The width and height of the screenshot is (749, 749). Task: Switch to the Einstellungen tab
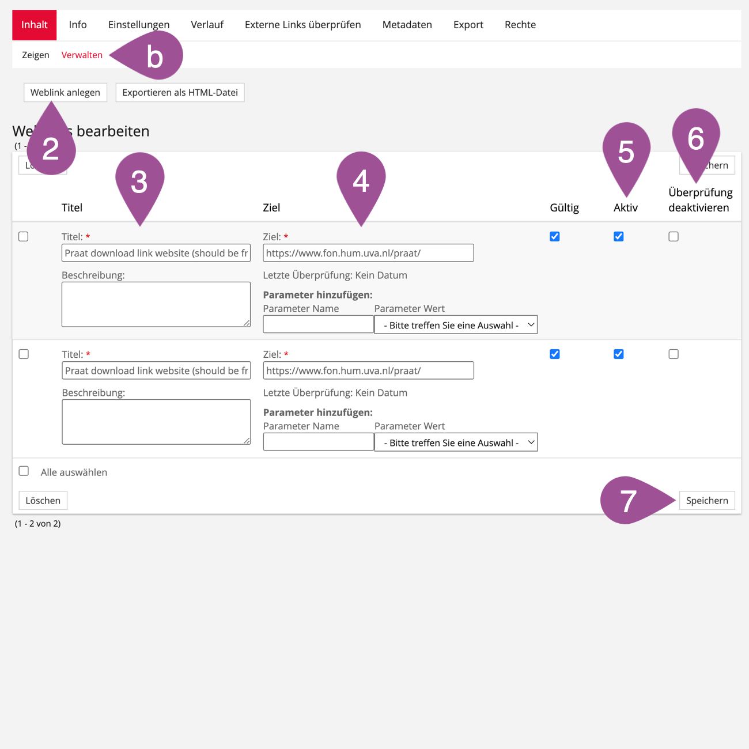point(138,25)
